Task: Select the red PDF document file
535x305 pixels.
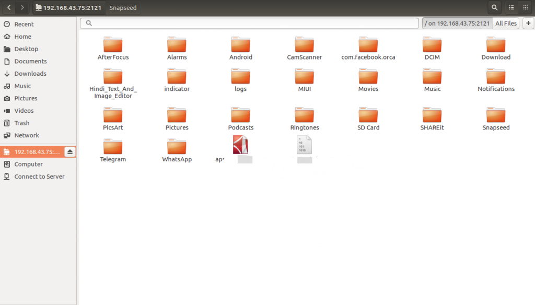Action: pos(240,145)
